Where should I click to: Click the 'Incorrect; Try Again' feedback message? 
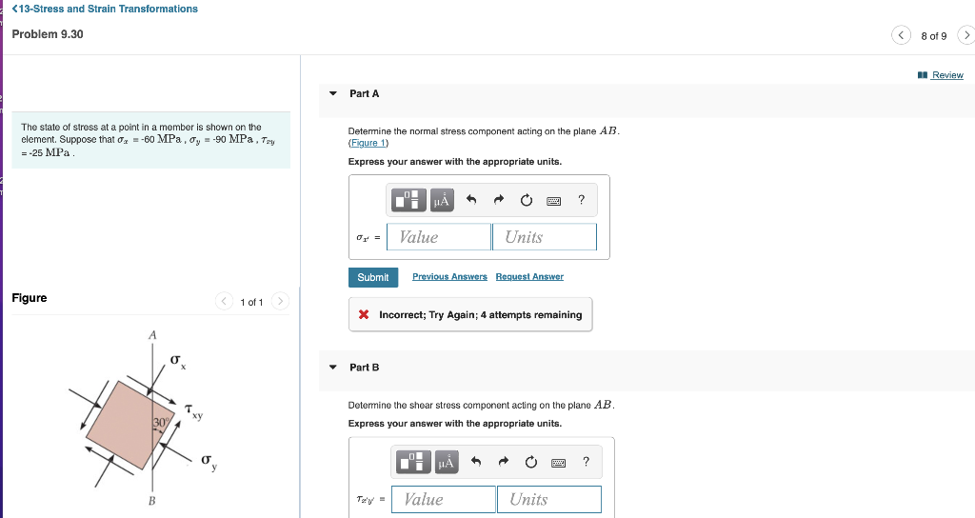click(x=470, y=314)
